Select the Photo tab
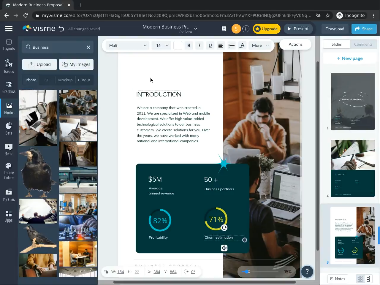 click(31, 80)
